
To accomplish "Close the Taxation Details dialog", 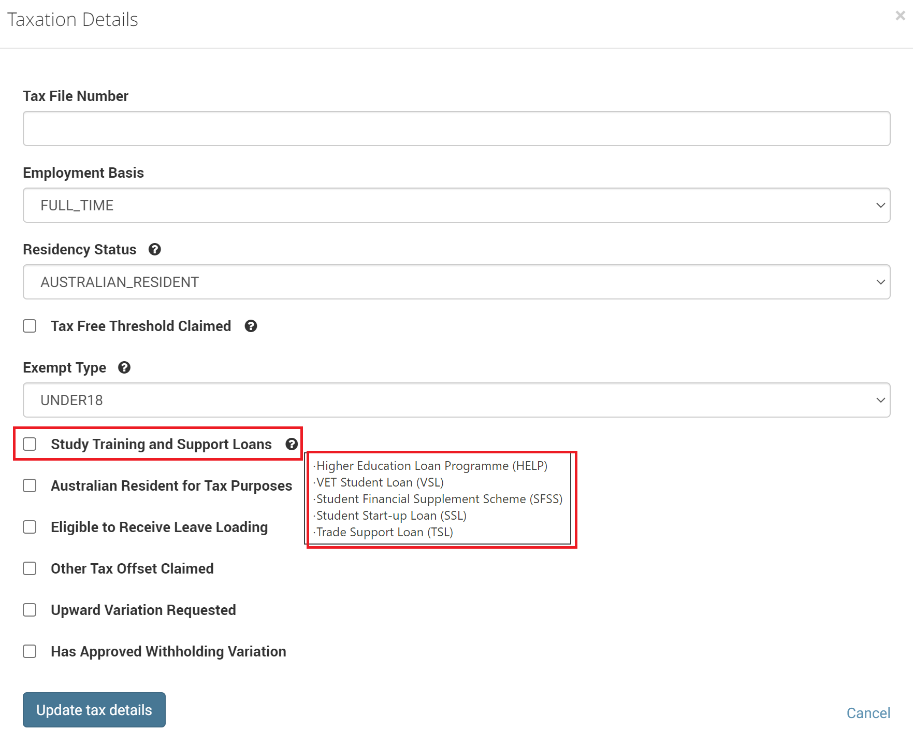I will [900, 16].
